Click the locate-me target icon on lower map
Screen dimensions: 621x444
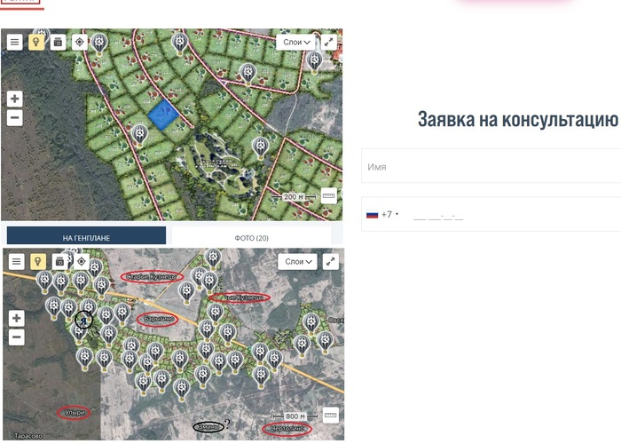[82, 261]
